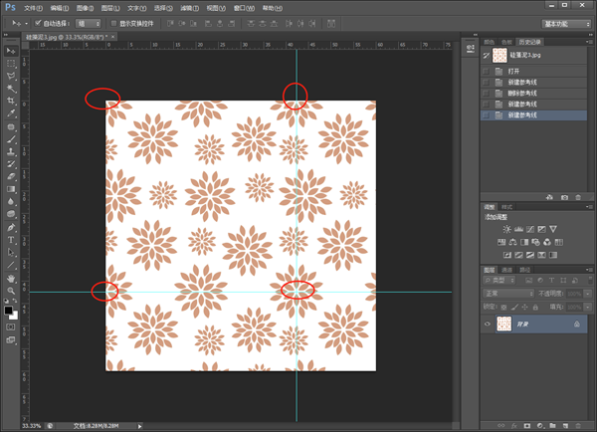Image resolution: width=597 pixels, height=432 pixels.
Task: Open the auto-select 组 dropdown
Action: click(x=90, y=22)
